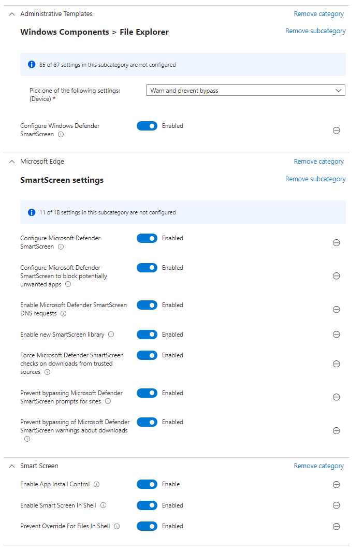Show info for Force checks on trusted sources
This screenshot has width=364, height=551.
(48, 372)
